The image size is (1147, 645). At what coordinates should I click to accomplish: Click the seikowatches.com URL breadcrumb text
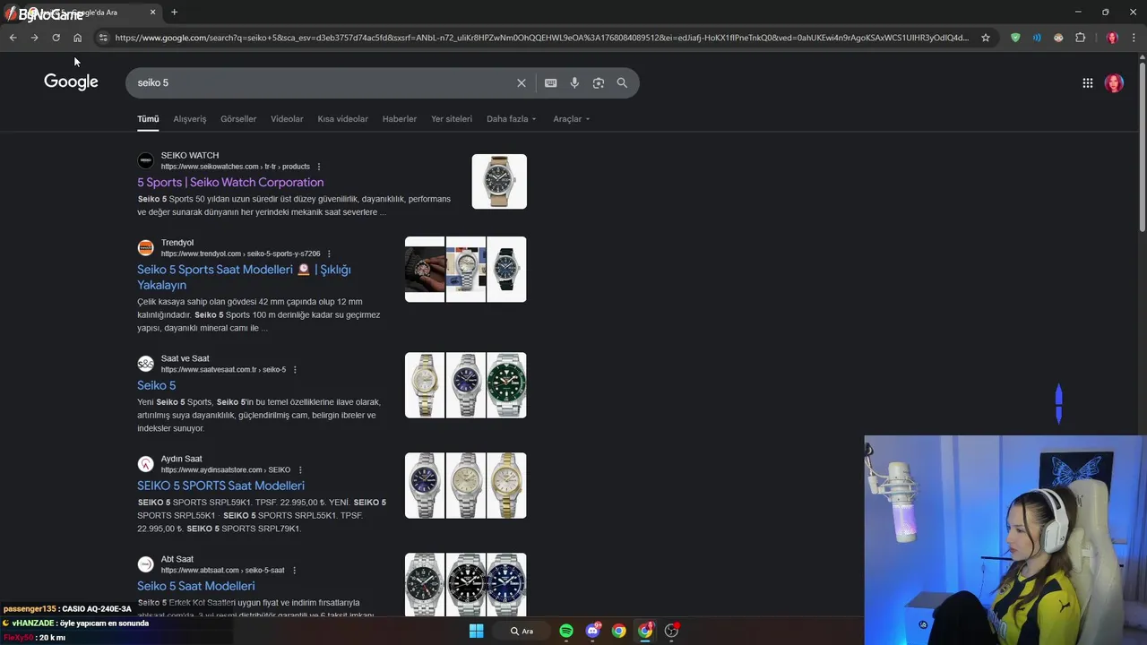click(235, 167)
